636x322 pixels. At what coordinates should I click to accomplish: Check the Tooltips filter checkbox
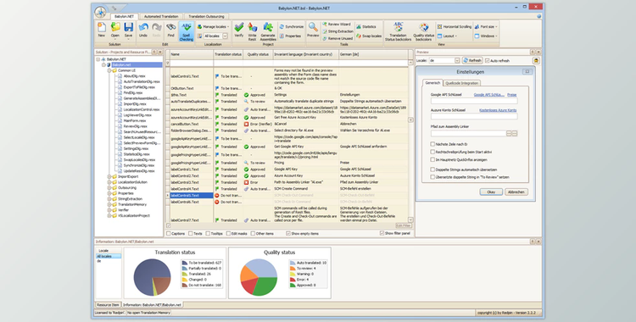pos(208,234)
